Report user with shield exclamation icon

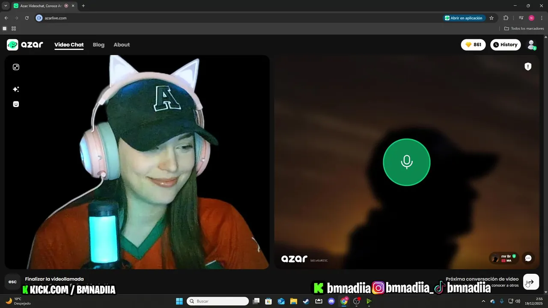[x=528, y=66]
